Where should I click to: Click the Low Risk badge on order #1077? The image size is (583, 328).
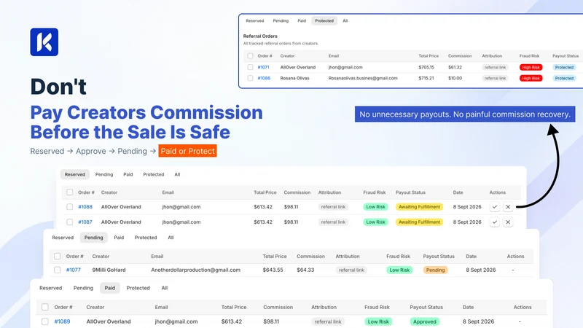pos(399,270)
